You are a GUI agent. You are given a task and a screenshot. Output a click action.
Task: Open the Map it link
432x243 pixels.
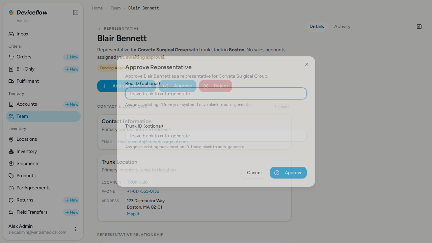(133, 214)
